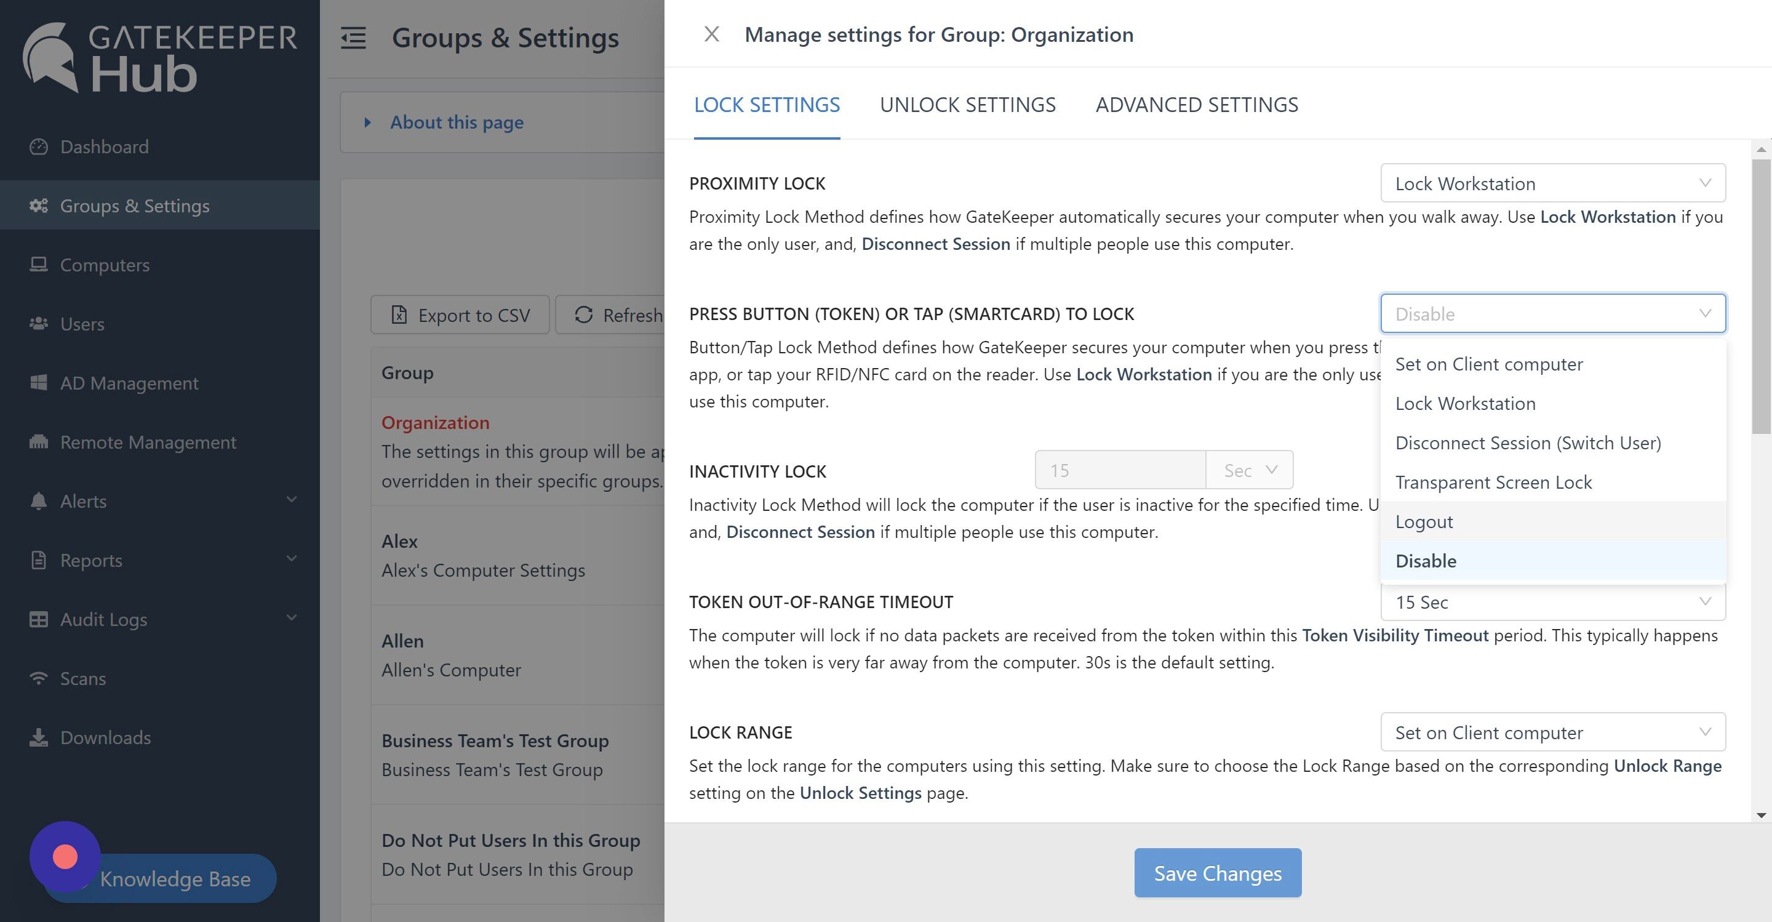The image size is (1772, 922).
Task: Open Users in the sidebar
Action: [159, 323]
